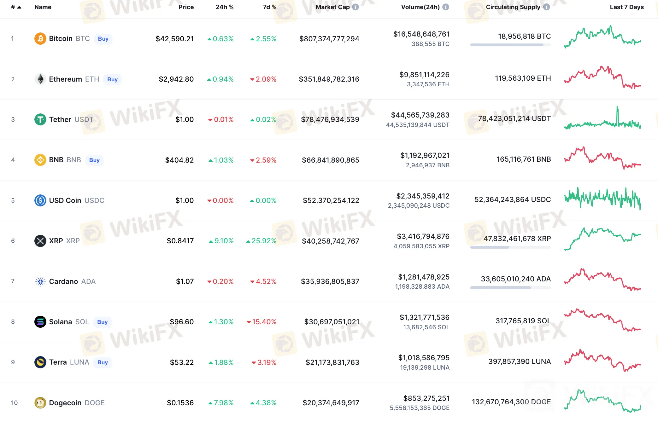The width and height of the screenshot is (658, 421).
Task: Click the Dogecoin logo icon
Action: pos(40,403)
